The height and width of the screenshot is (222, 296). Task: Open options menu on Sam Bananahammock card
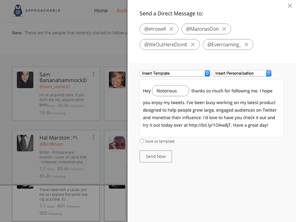tap(94, 74)
